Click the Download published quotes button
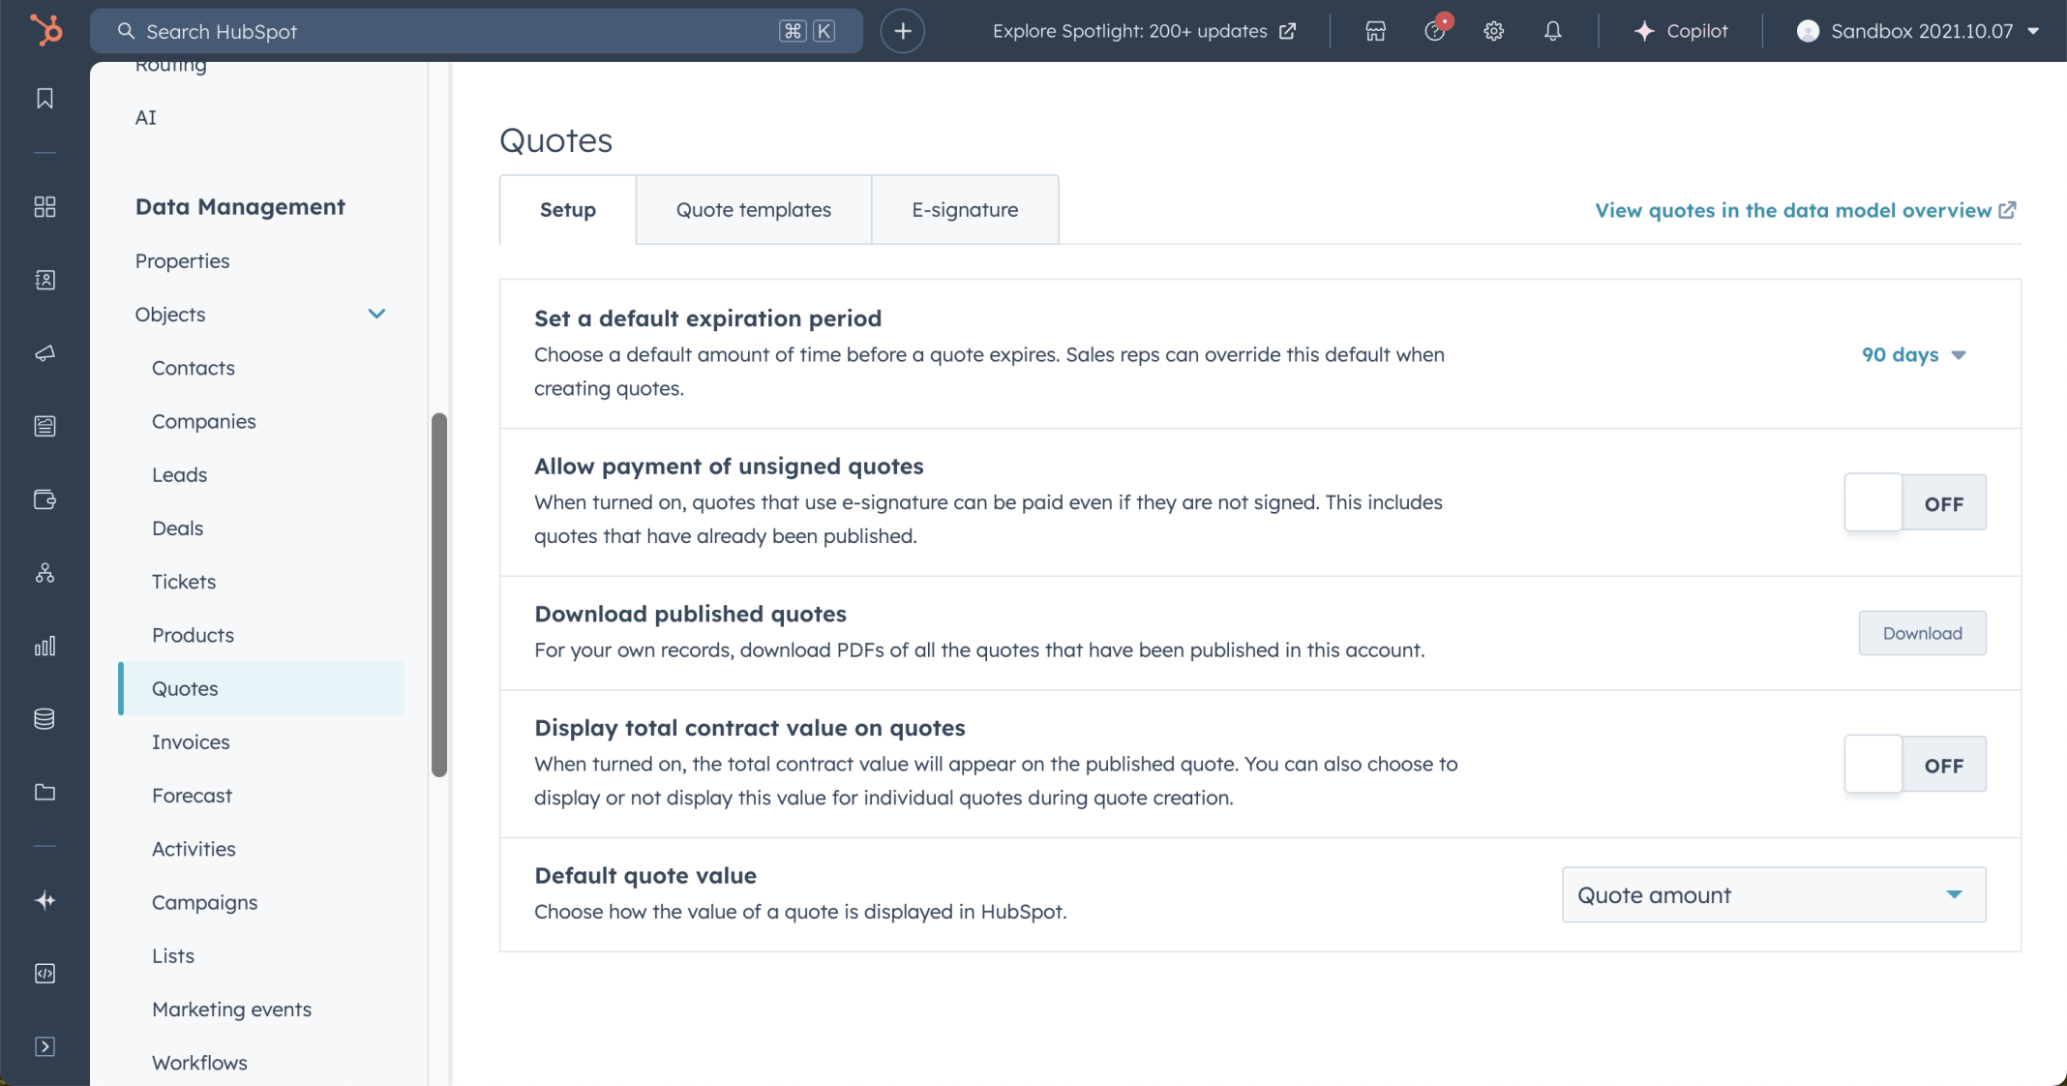 (x=1922, y=633)
